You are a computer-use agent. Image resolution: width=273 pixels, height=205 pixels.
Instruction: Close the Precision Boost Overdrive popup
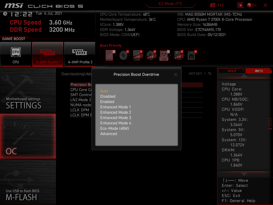pyautogui.click(x=175, y=75)
